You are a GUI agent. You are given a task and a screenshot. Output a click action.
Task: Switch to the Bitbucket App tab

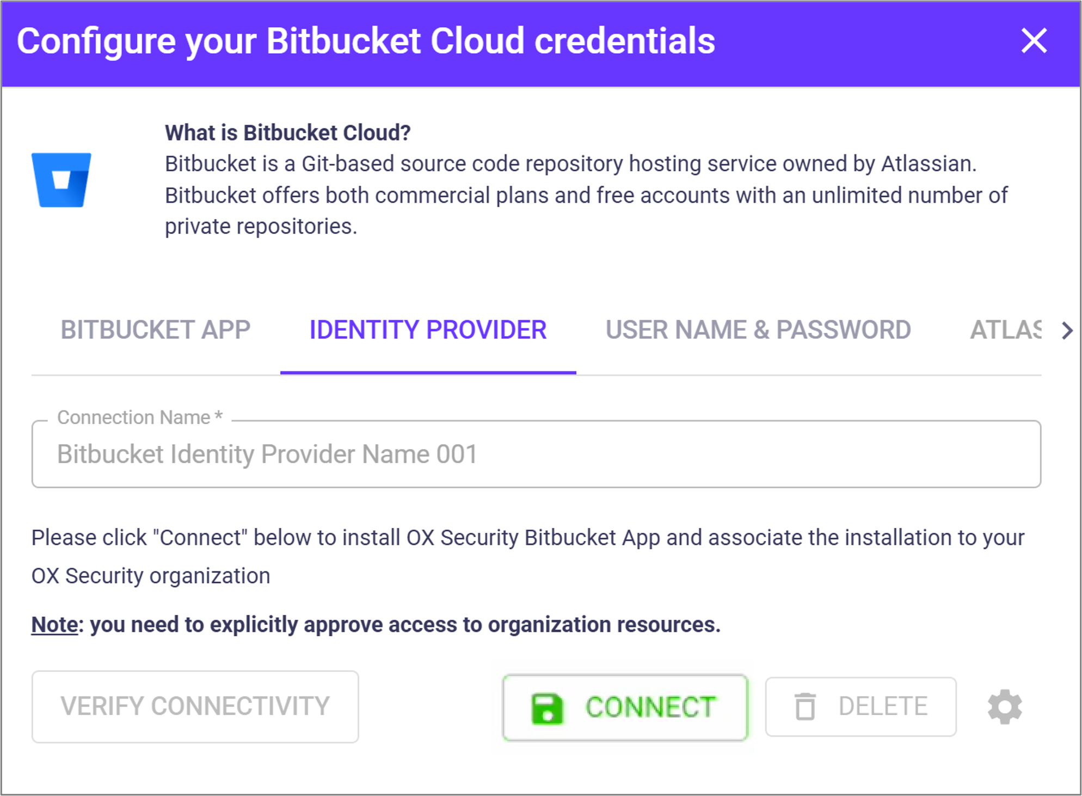[x=155, y=330]
